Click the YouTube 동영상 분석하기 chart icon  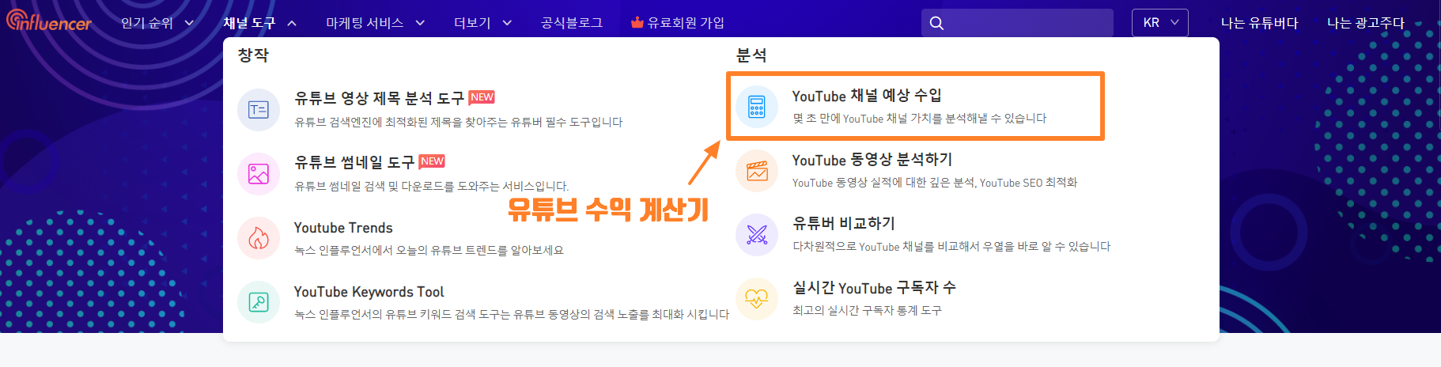pos(757,170)
